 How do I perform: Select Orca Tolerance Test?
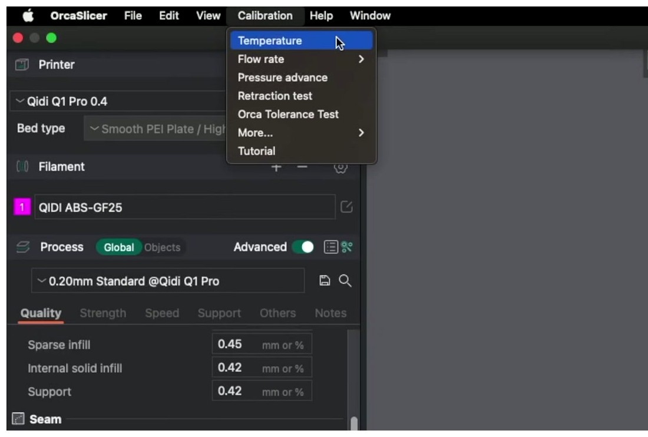[301, 114]
